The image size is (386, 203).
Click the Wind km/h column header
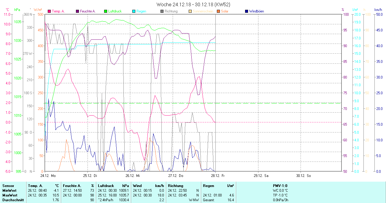pyautogui.click(x=148, y=186)
